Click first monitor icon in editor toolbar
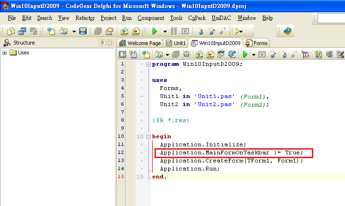This screenshot has width=345, height=206. pos(122,54)
